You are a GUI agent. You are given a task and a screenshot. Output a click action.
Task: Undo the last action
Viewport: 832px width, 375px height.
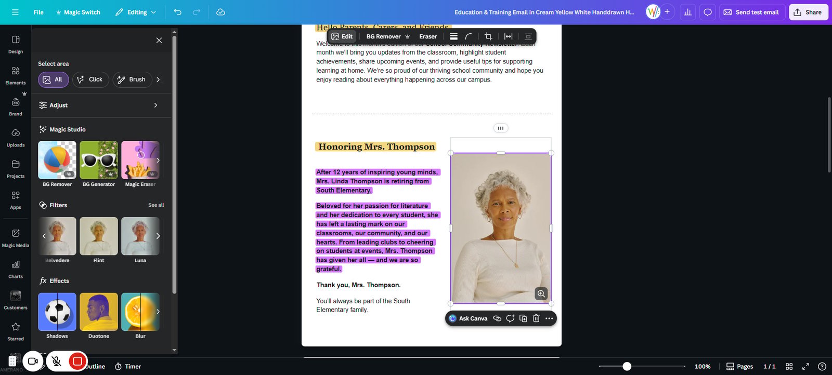178,12
